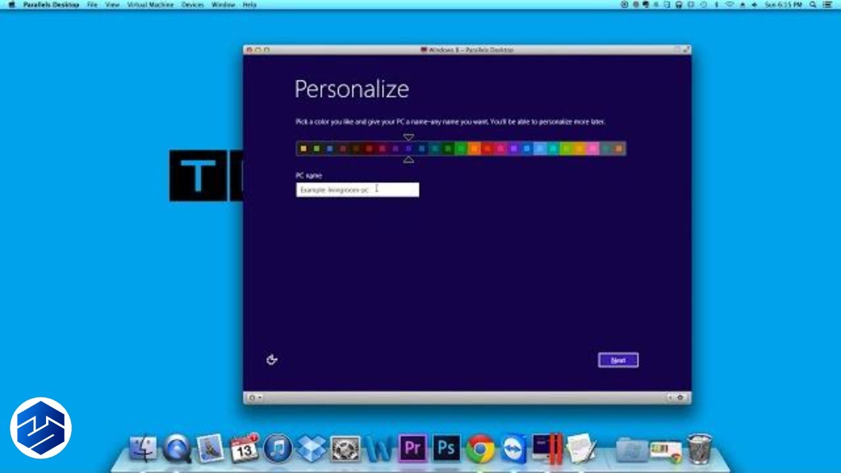Image resolution: width=841 pixels, height=473 pixels.
Task: Open the blue folder stack in the dock
Action: 631,449
